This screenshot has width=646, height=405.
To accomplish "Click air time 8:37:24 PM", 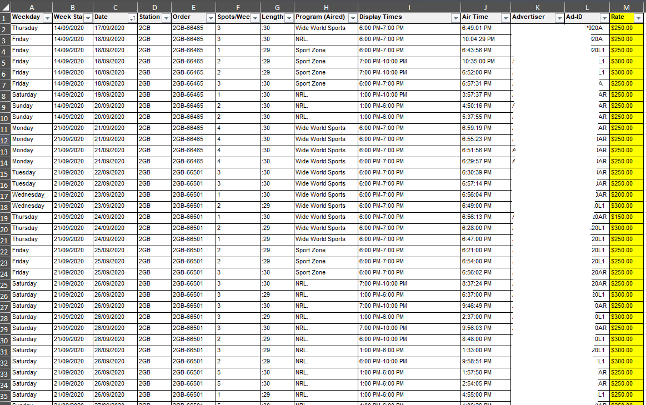I will tap(477, 284).
